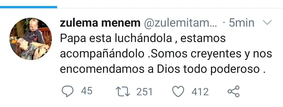Click the gray divider line above the tweet

pyautogui.click(x=170, y=8)
